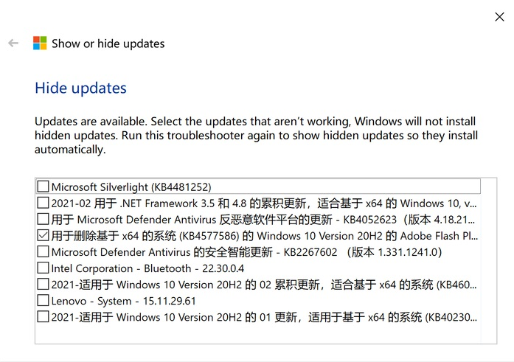This screenshot has width=514, height=362.
Task: Click the Microsoft Silverlight (KB4481252) entry text
Action: tap(131, 187)
